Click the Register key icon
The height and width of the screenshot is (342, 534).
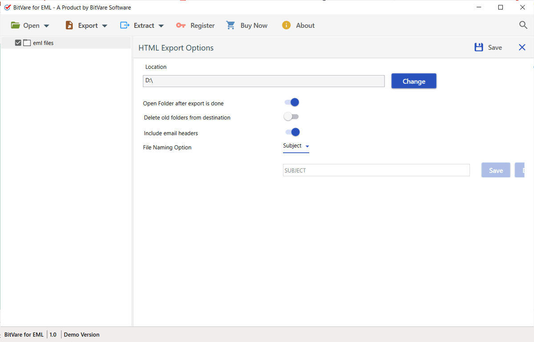click(x=181, y=25)
